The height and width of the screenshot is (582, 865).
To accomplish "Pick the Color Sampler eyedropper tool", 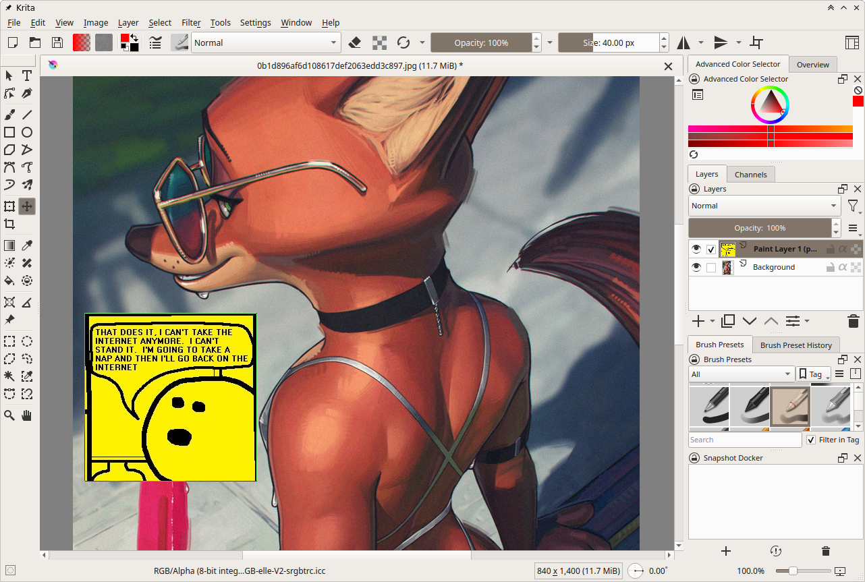I will (27, 245).
